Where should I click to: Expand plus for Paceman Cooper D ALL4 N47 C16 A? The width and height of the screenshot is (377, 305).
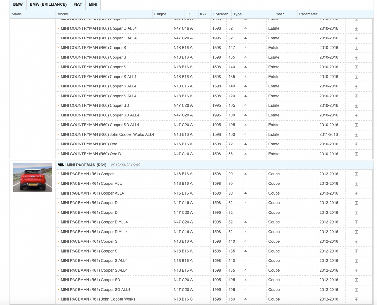pos(356,232)
